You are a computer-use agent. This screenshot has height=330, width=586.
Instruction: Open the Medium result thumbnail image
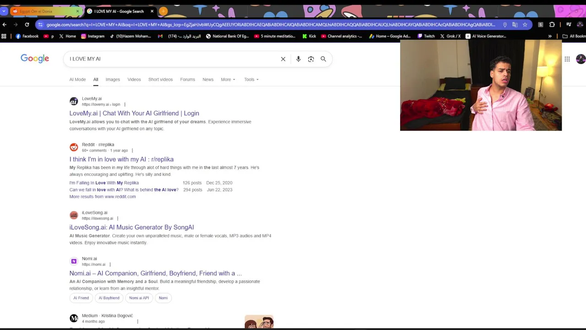(x=259, y=322)
